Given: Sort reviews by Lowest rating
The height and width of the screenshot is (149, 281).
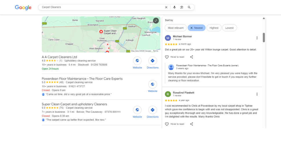Looking at the screenshot, I should (x=229, y=28).
